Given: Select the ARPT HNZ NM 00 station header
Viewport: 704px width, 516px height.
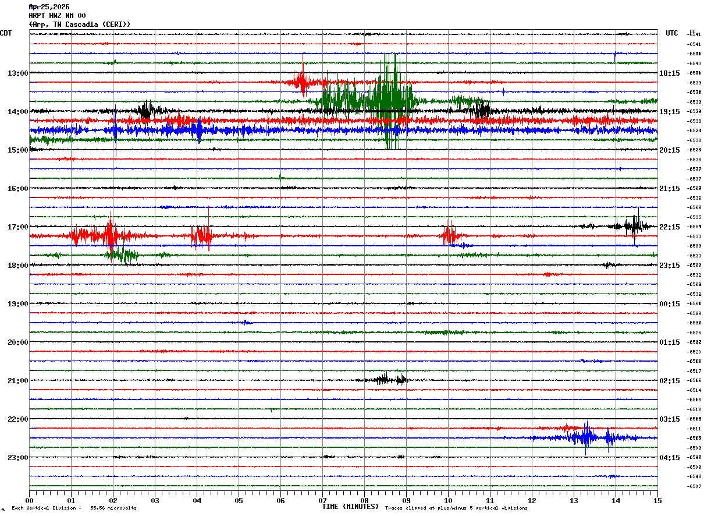Looking at the screenshot, I should (x=57, y=16).
